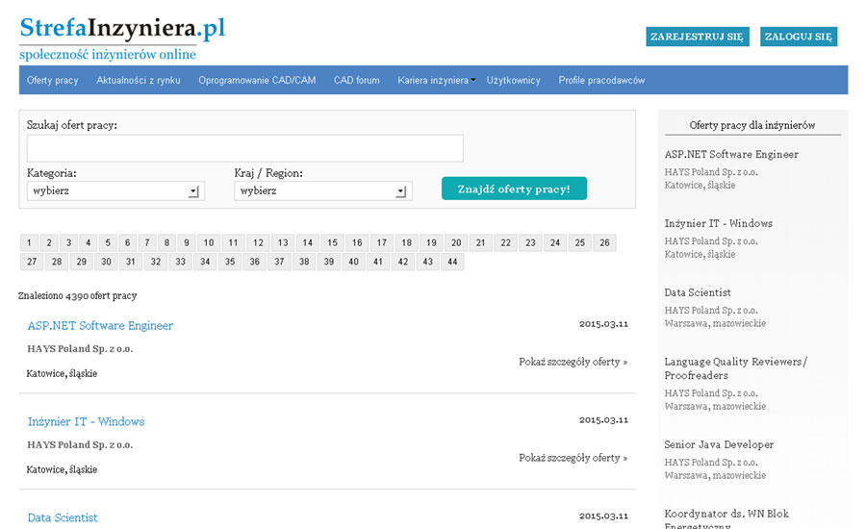This screenshot has width=866, height=529.
Task: Open sidebar ASP.NET Software Engineer offer
Action: pyautogui.click(x=731, y=155)
